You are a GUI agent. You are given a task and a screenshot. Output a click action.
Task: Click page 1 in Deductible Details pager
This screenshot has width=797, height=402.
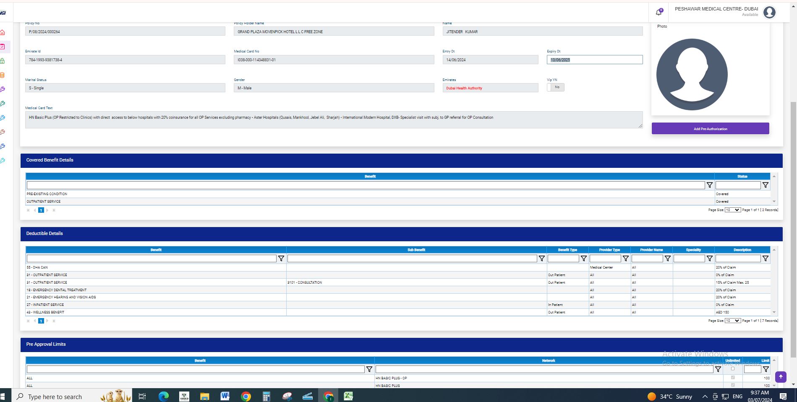[x=41, y=321]
